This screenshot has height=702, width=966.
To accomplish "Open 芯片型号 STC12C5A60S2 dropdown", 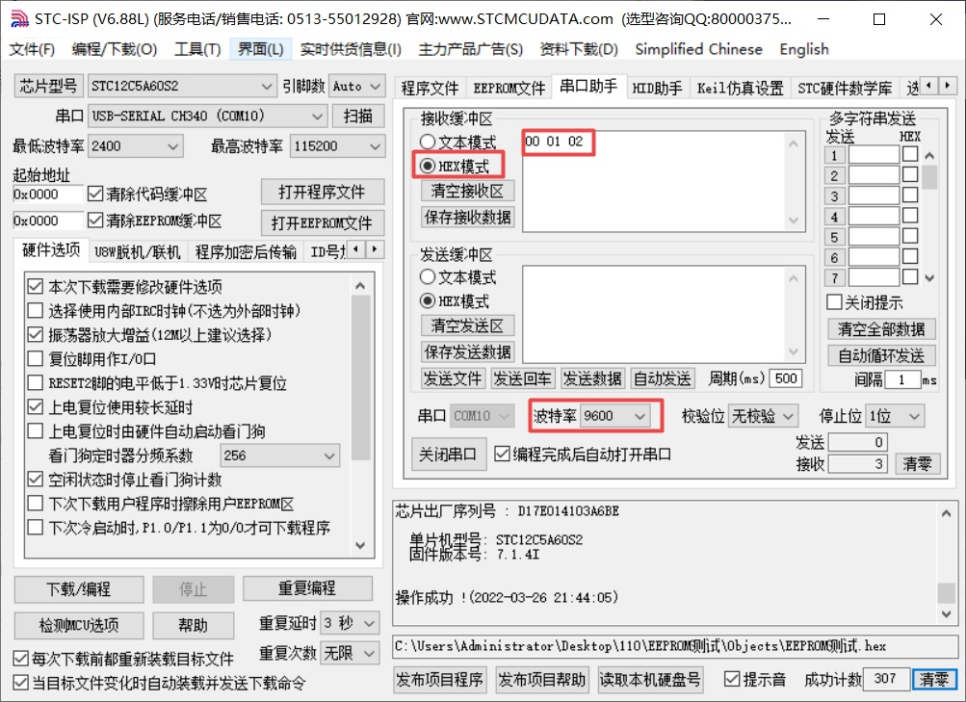I will [182, 87].
